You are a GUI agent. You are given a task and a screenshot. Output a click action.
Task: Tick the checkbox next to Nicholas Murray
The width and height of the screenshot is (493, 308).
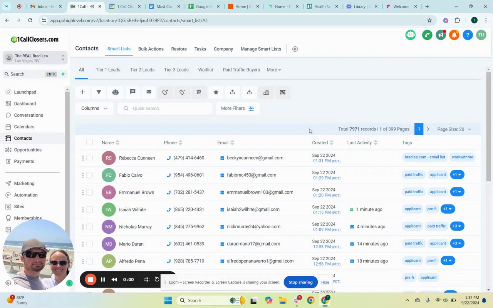coord(89,227)
